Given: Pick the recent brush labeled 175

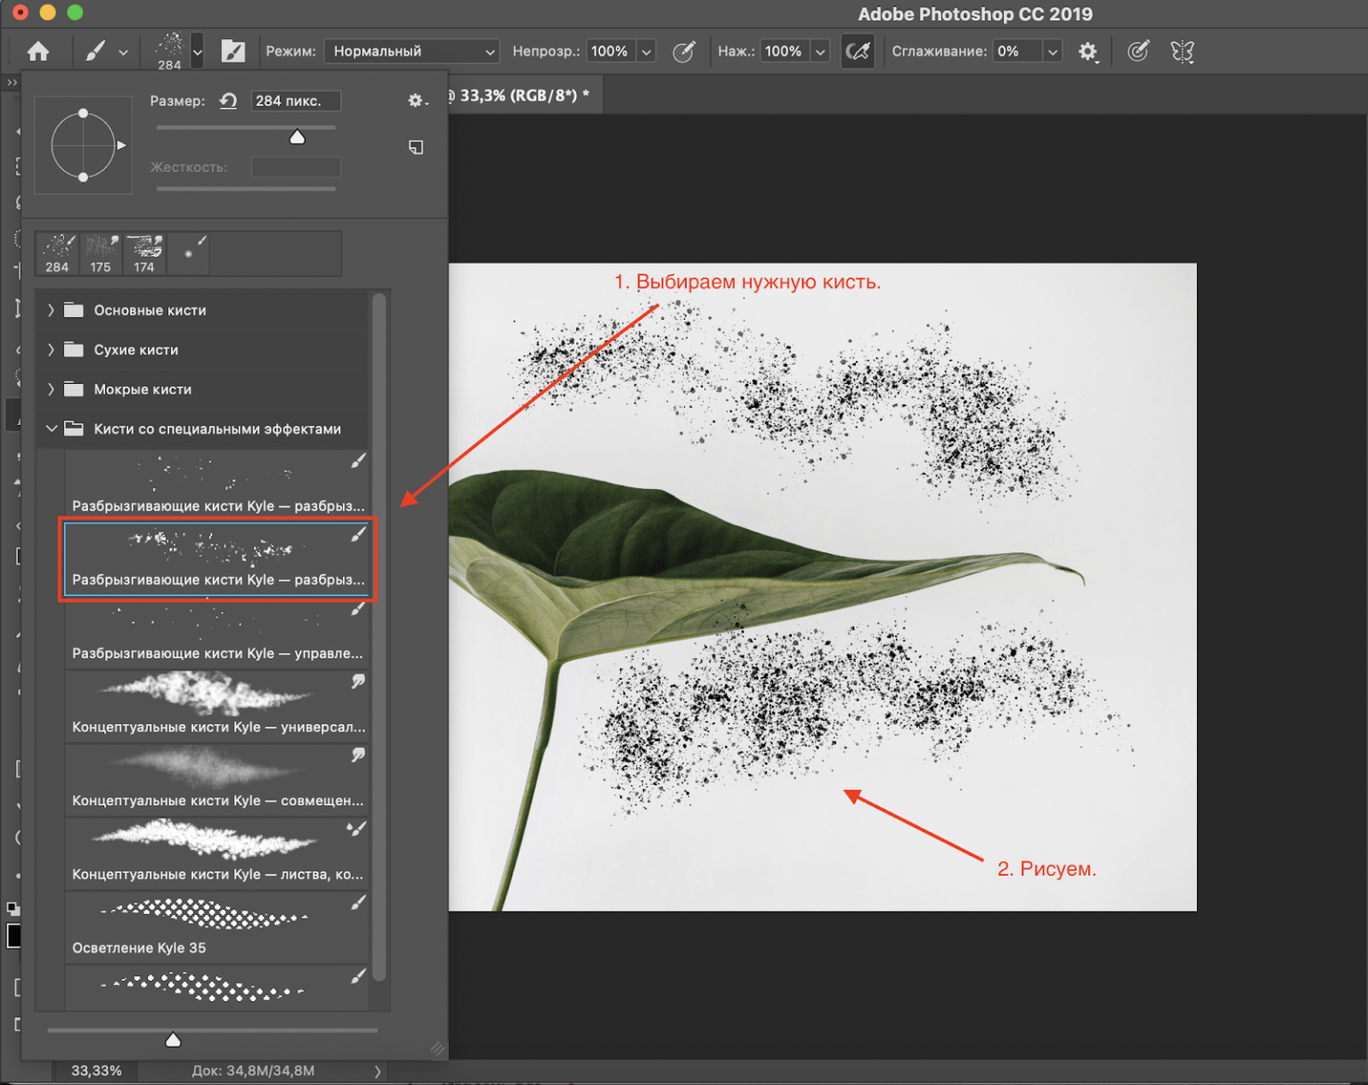Looking at the screenshot, I should (x=101, y=254).
